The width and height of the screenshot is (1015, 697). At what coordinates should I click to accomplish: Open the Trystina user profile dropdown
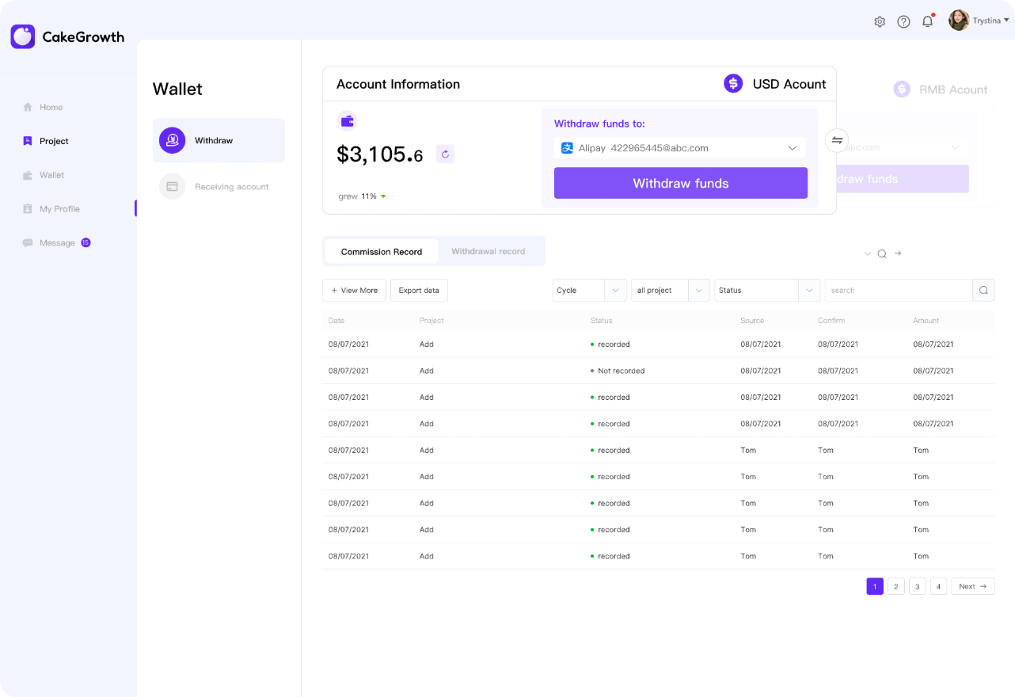[x=979, y=21]
